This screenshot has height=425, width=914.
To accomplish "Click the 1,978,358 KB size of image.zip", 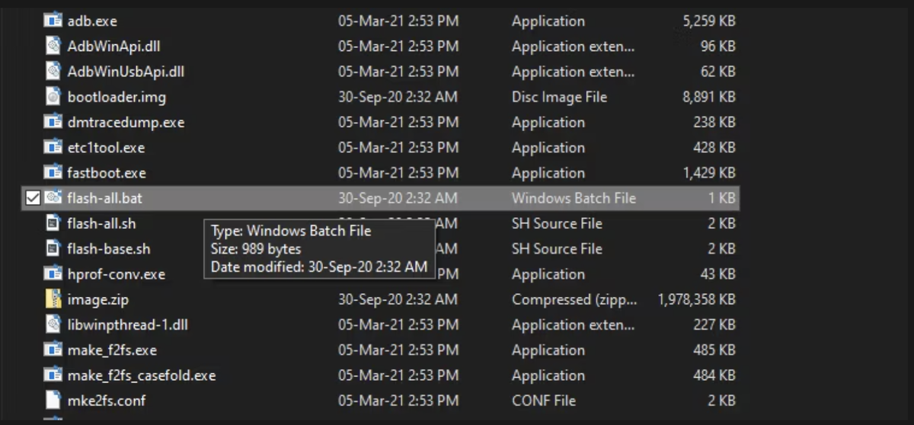I will (x=697, y=299).
